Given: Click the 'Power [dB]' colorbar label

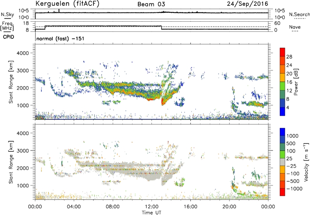Looking at the screenshot, I should pyautogui.click(x=296, y=82).
